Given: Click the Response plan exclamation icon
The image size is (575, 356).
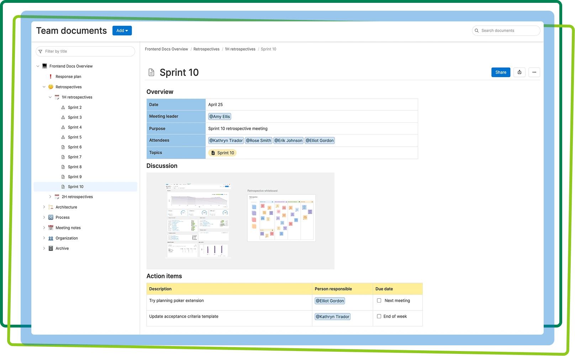Looking at the screenshot, I should click(x=51, y=76).
